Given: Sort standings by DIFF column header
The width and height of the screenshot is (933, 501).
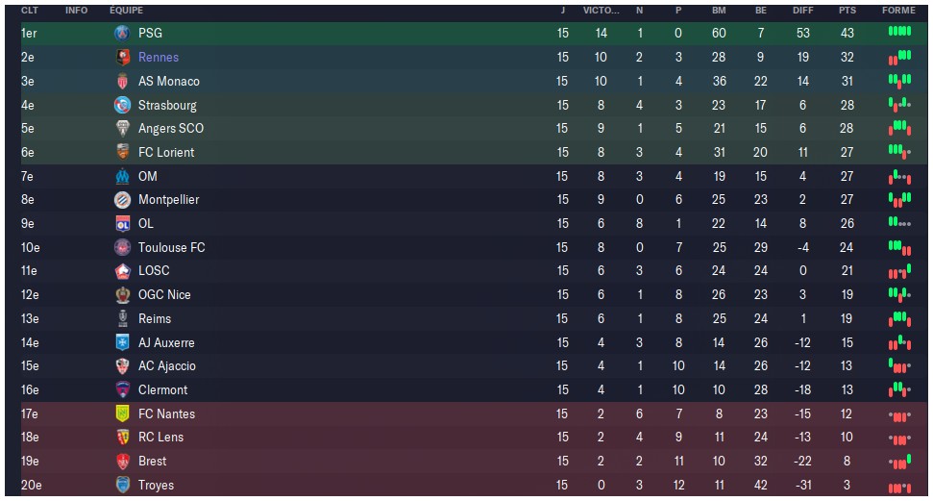Looking at the screenshot, I should (x=803, y=10).
